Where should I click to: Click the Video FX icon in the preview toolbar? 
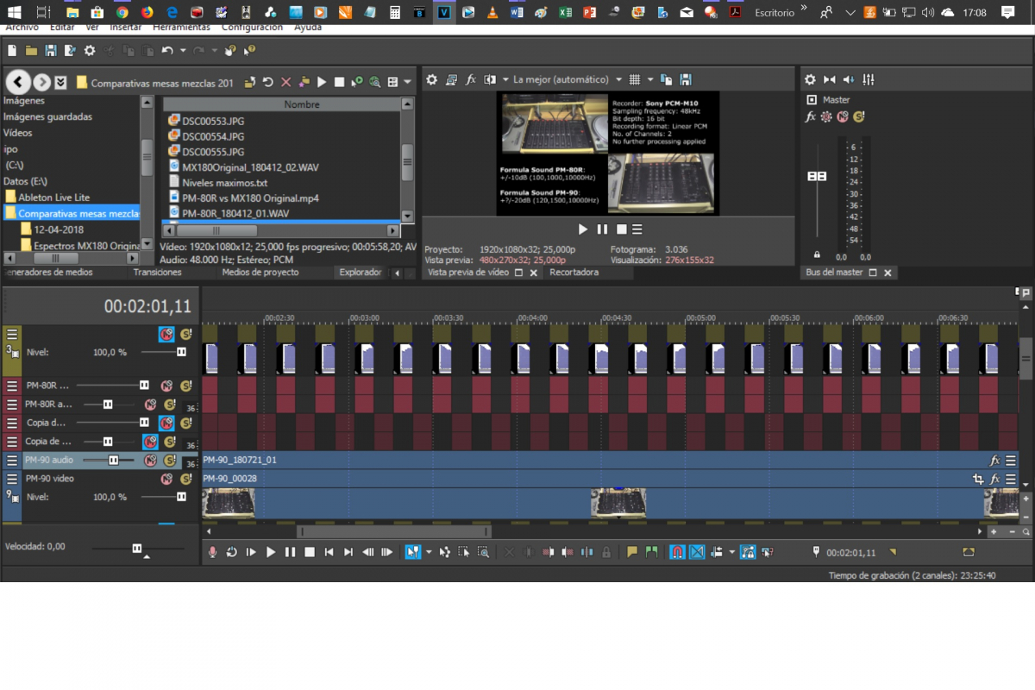[x=471, y=79]
